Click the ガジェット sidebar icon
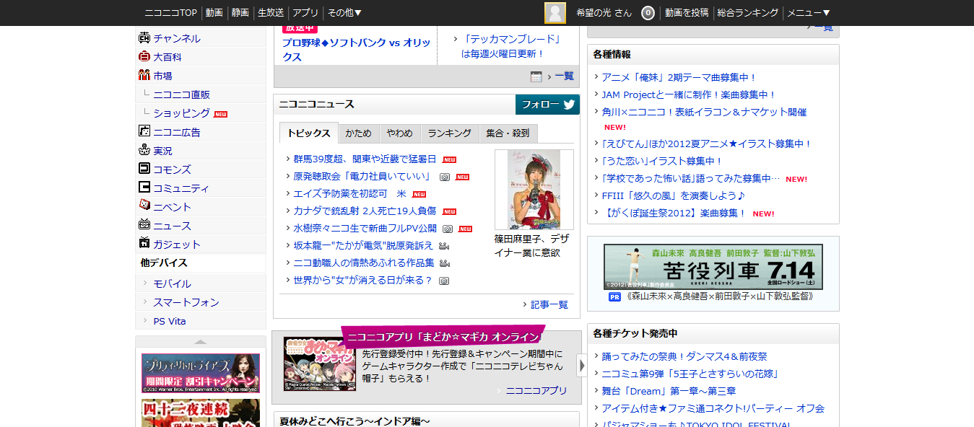 point(144,245)
